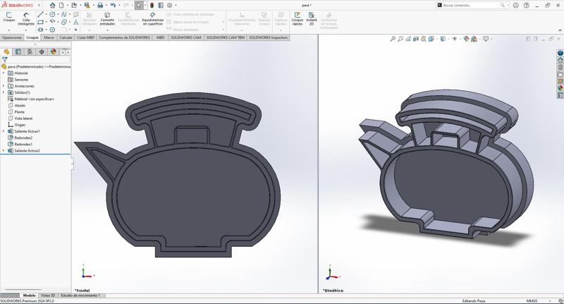Select the Cota inteligente dimension tool

[26, 16]
